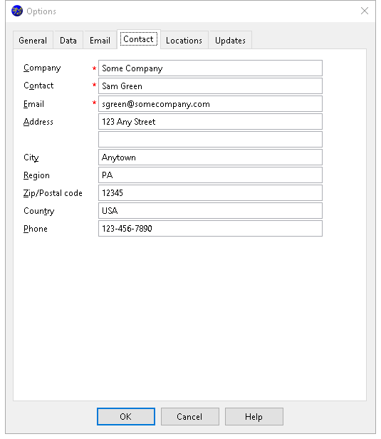
Task: Click the Zip/Postal code field
Action: tap(210, 193)
